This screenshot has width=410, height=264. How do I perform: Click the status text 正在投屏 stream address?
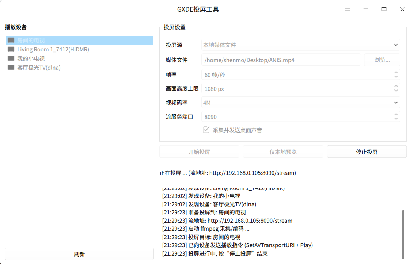coord(228,173)
